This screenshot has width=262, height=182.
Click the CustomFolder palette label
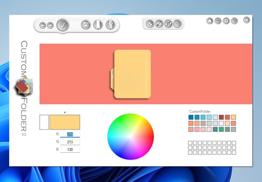click(199, 111)
